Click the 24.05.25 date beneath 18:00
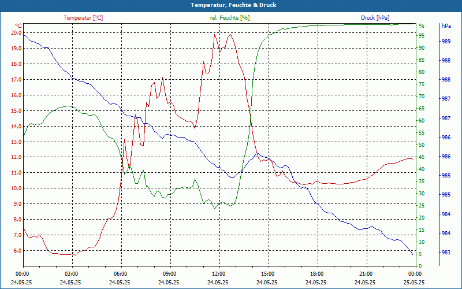 316,283
